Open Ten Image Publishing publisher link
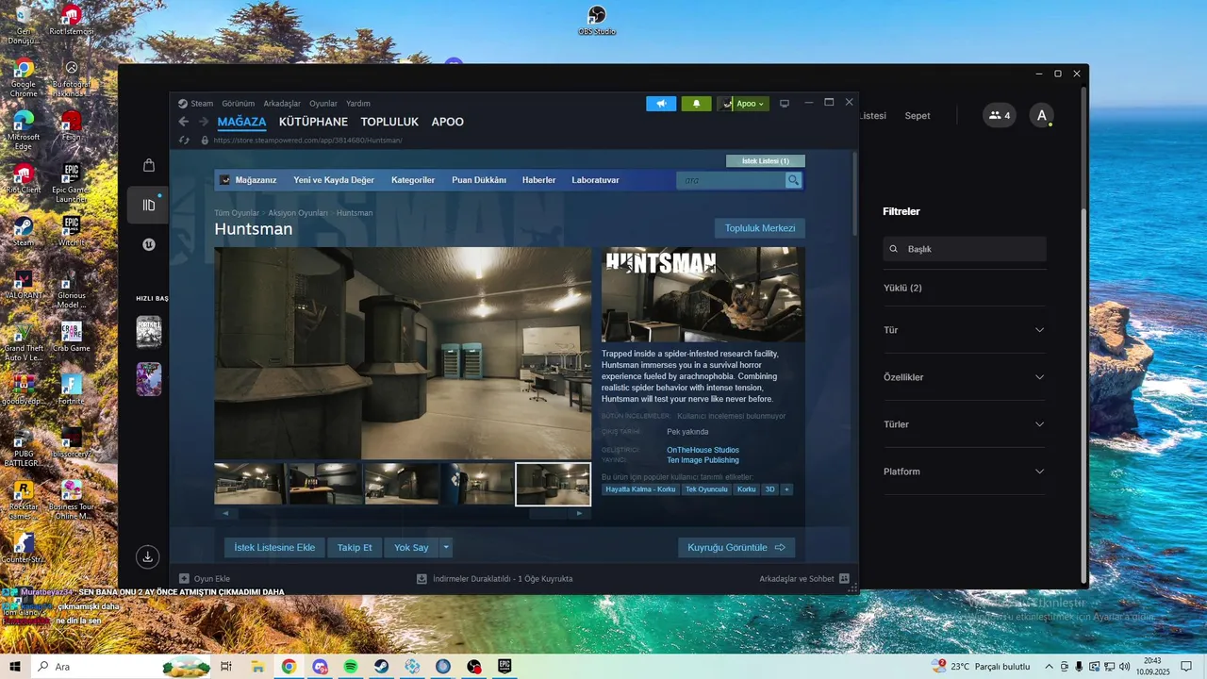The width and height of the screenshot is (1207, 679). point(703,460)
